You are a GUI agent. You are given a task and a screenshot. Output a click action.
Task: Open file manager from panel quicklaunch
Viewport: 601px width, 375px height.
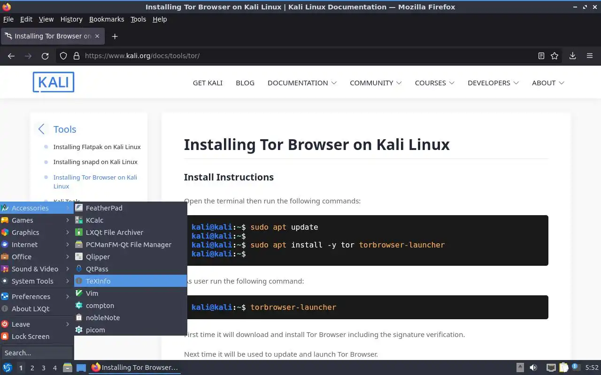pyautogui.click(x=68, y=367)
